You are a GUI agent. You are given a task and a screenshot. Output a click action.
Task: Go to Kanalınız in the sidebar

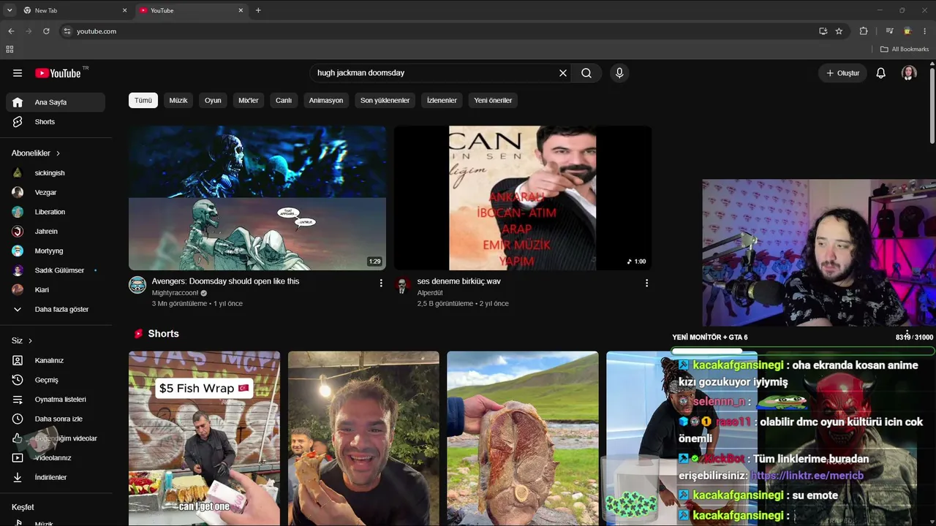56,360
